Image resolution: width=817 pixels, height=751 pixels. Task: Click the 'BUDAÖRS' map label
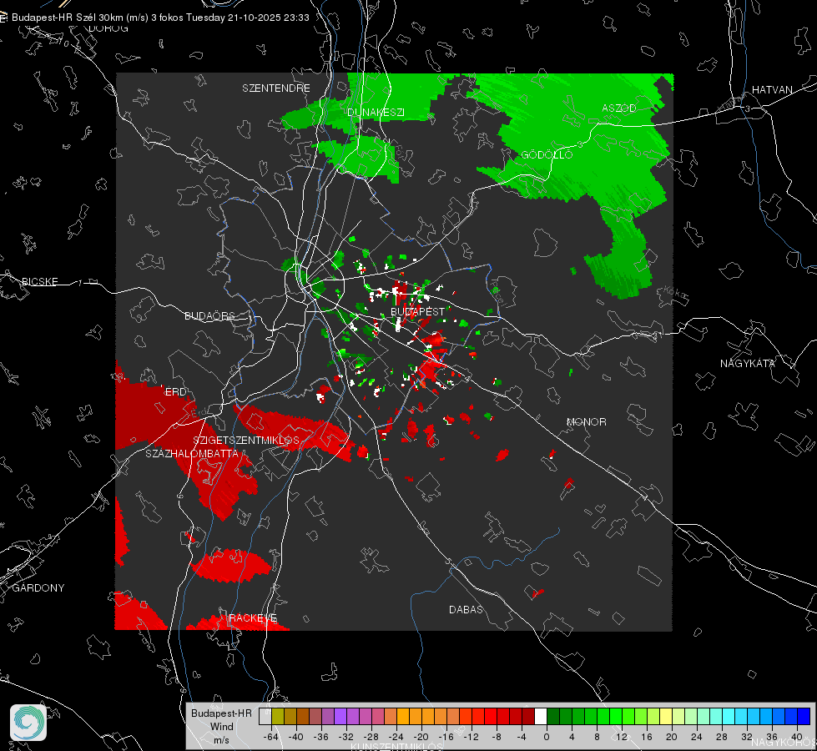(x=209, y=315)
